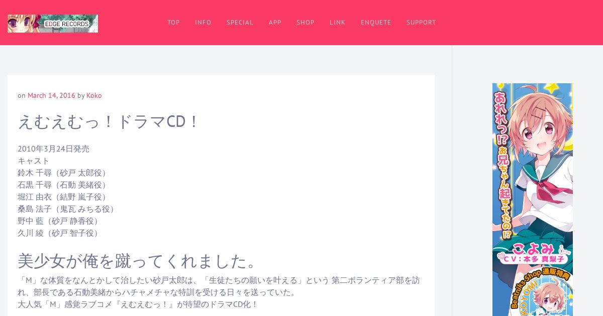This screenshot has height=316, width=603.
Task: Open the TOP navigation item
Action: click(x=173, y=23)
